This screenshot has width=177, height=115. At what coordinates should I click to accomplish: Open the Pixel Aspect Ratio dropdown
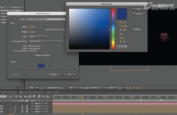45,41
